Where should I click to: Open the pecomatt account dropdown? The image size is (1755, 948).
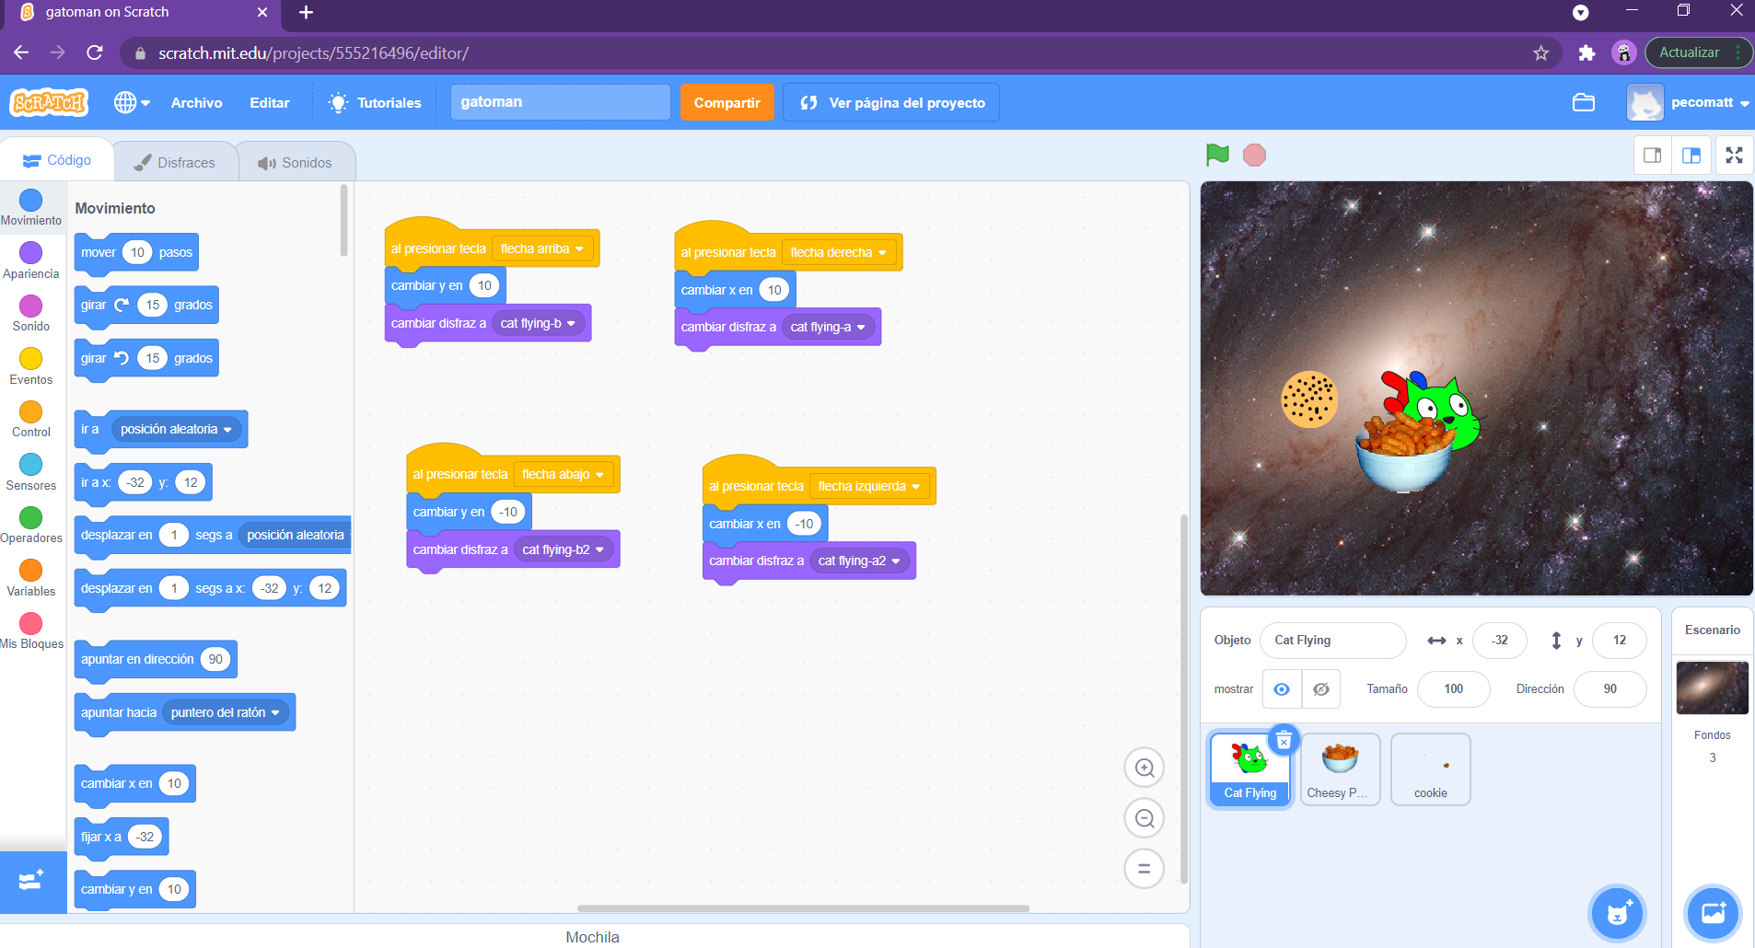pos(1689,102)
